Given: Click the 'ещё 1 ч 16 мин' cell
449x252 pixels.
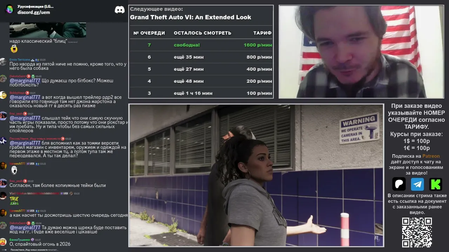Looking at the screenshot, I should pyautogui.click(x=193, y=93).
